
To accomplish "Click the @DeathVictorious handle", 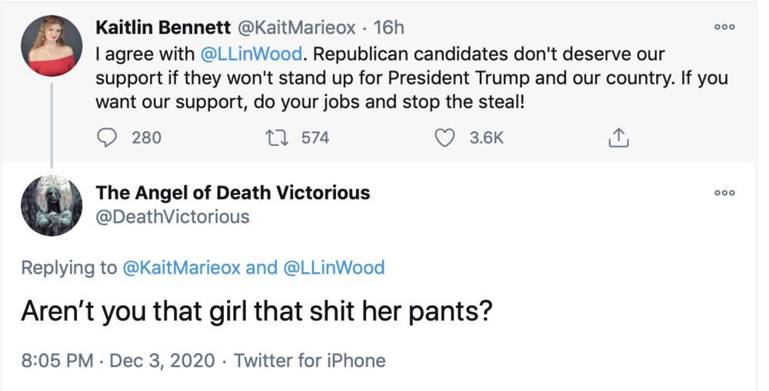I will [x=172, y=217].
